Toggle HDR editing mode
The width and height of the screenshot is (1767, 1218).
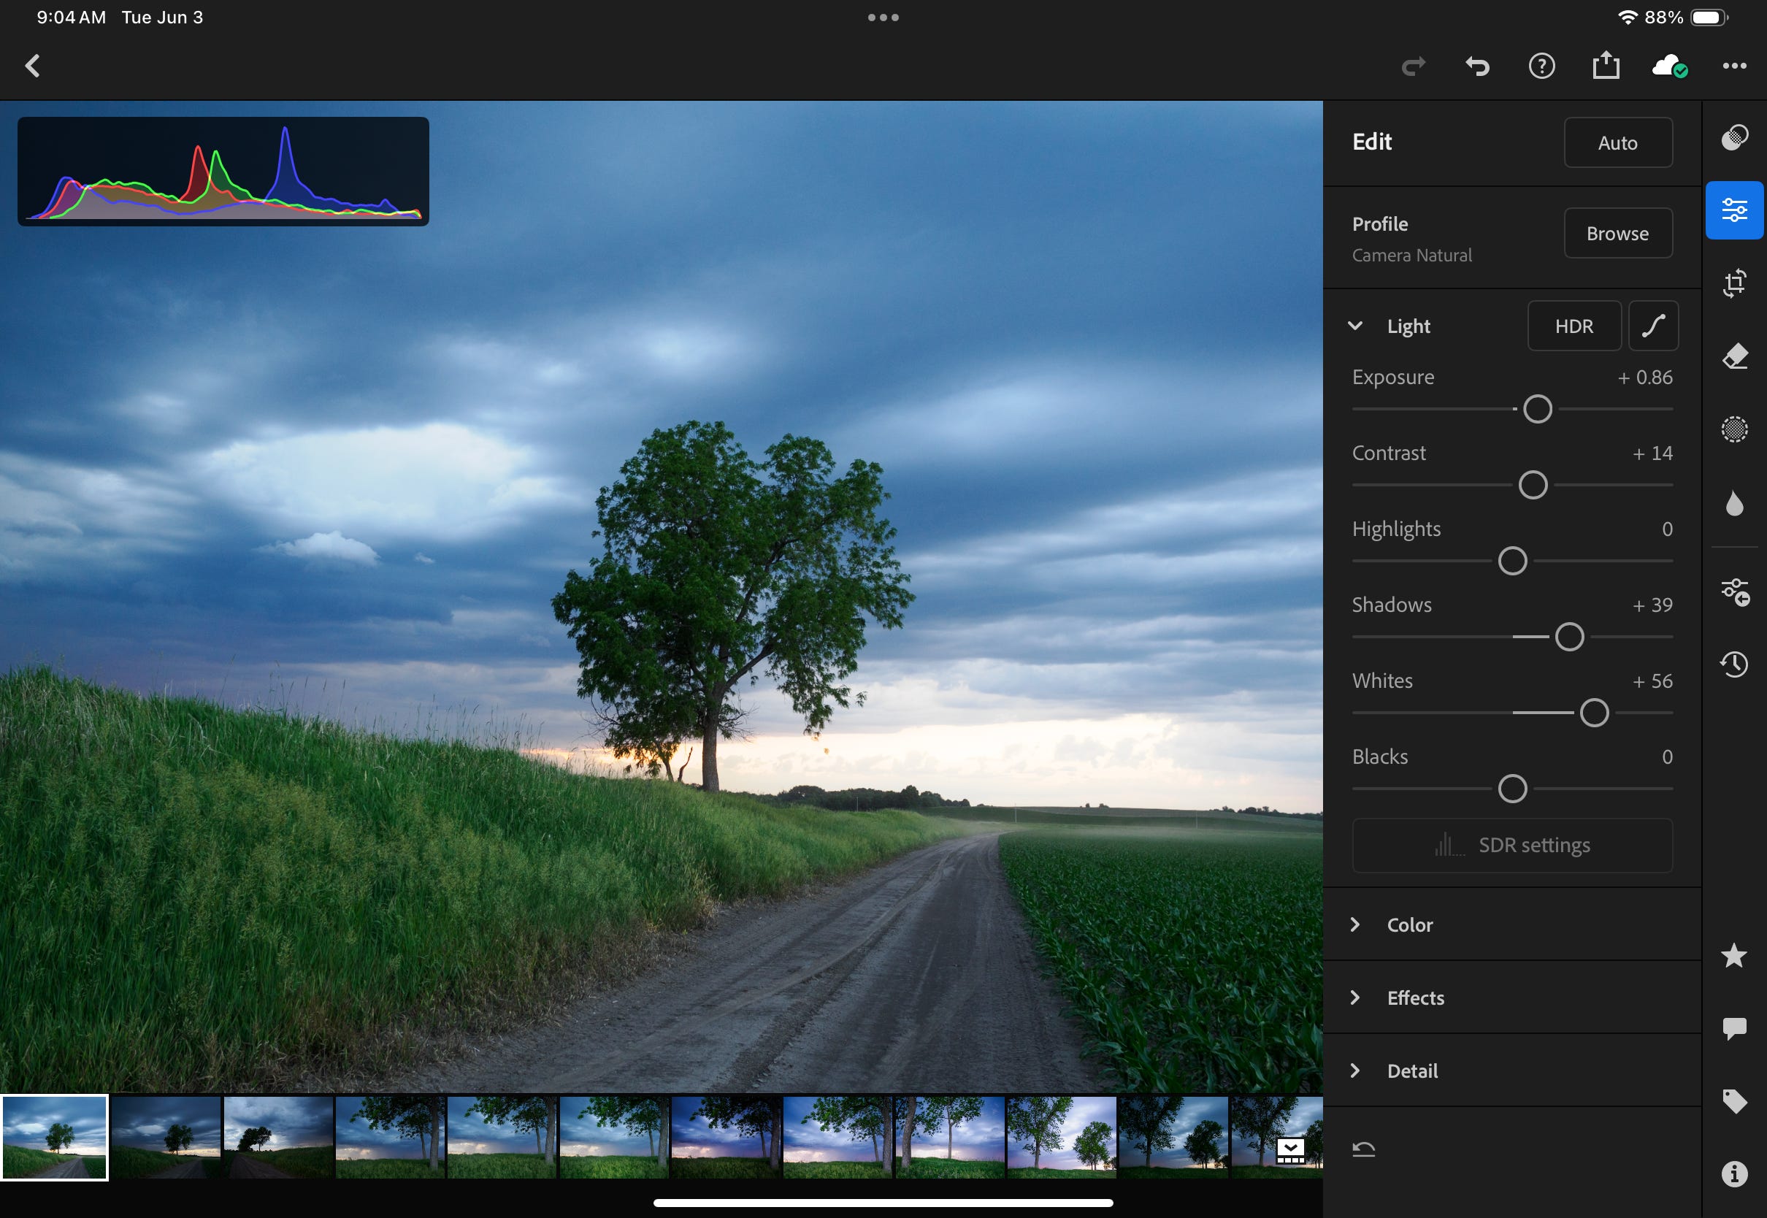click(x=1574, y=326)
